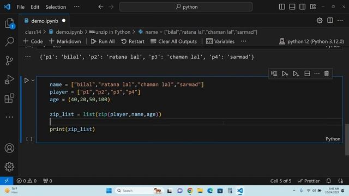The height and width of the screenshot is (196, 349).
Task: Execute above cells icon
Action: pos(285,73)
